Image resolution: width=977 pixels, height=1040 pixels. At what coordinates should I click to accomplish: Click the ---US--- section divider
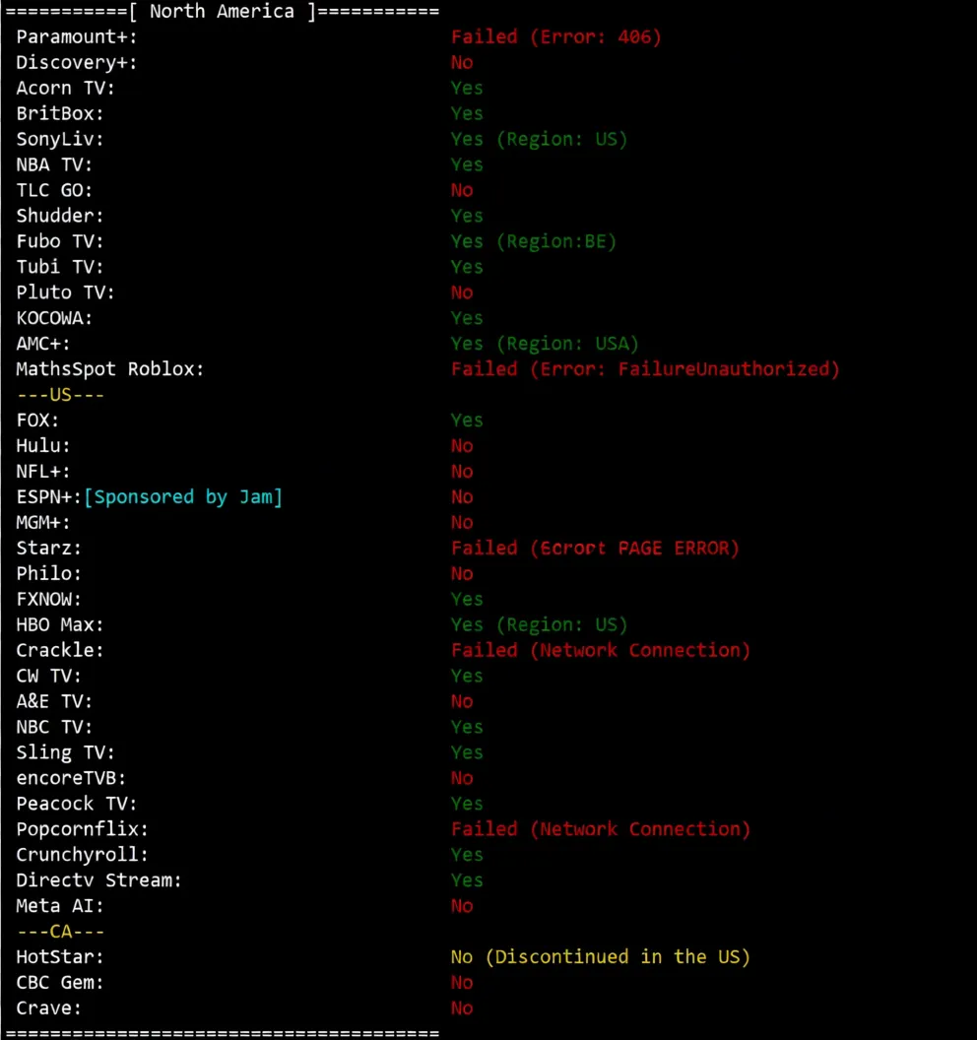60,395
